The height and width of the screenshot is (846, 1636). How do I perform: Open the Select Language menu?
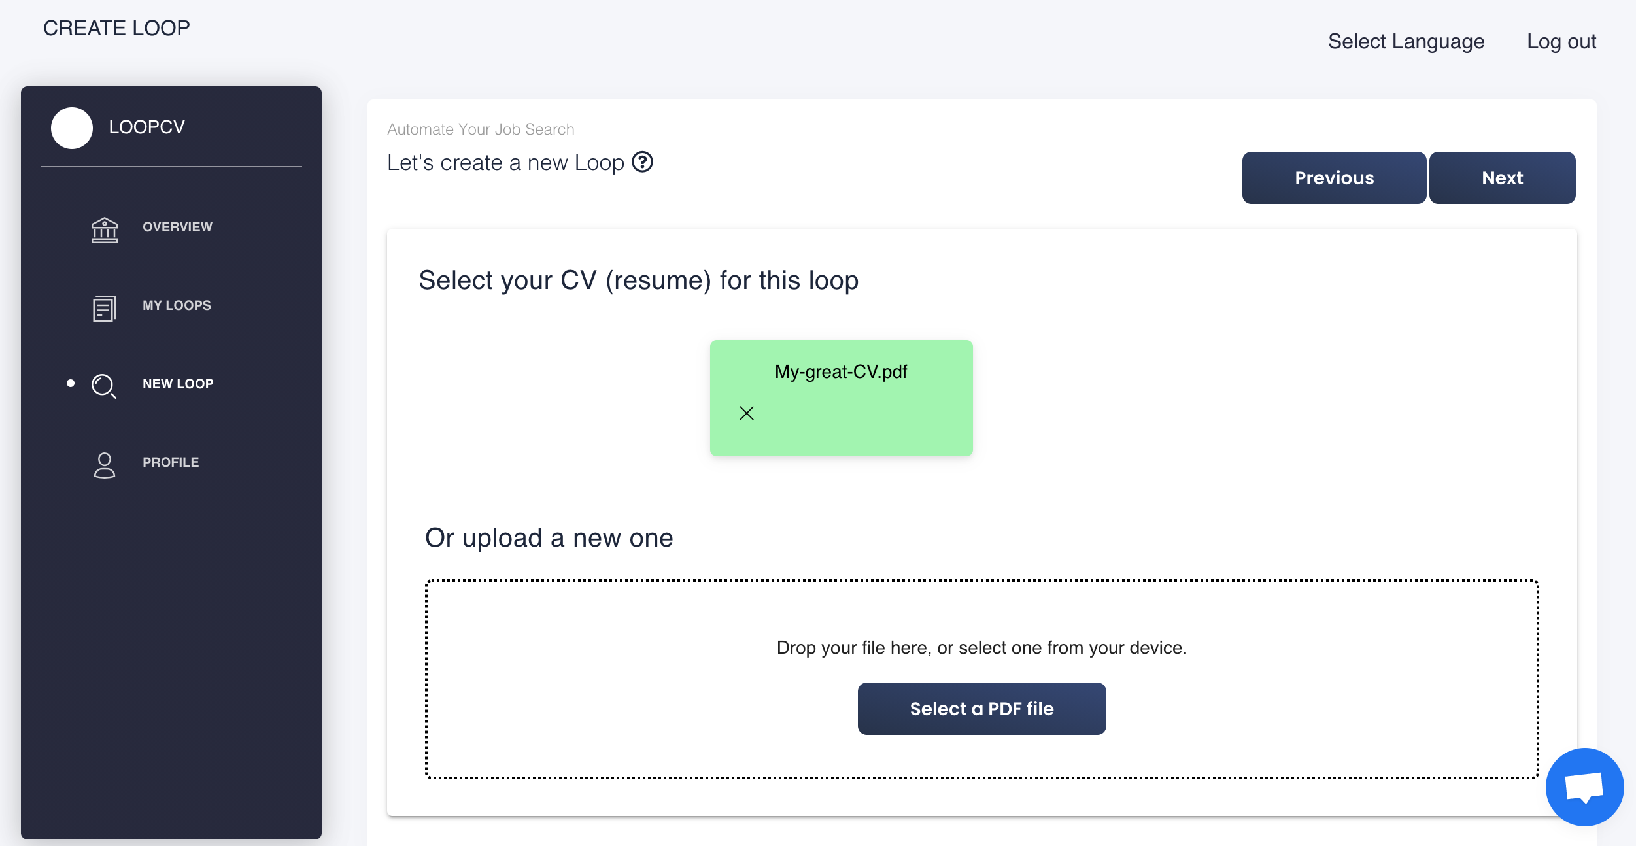(1406, 41)
